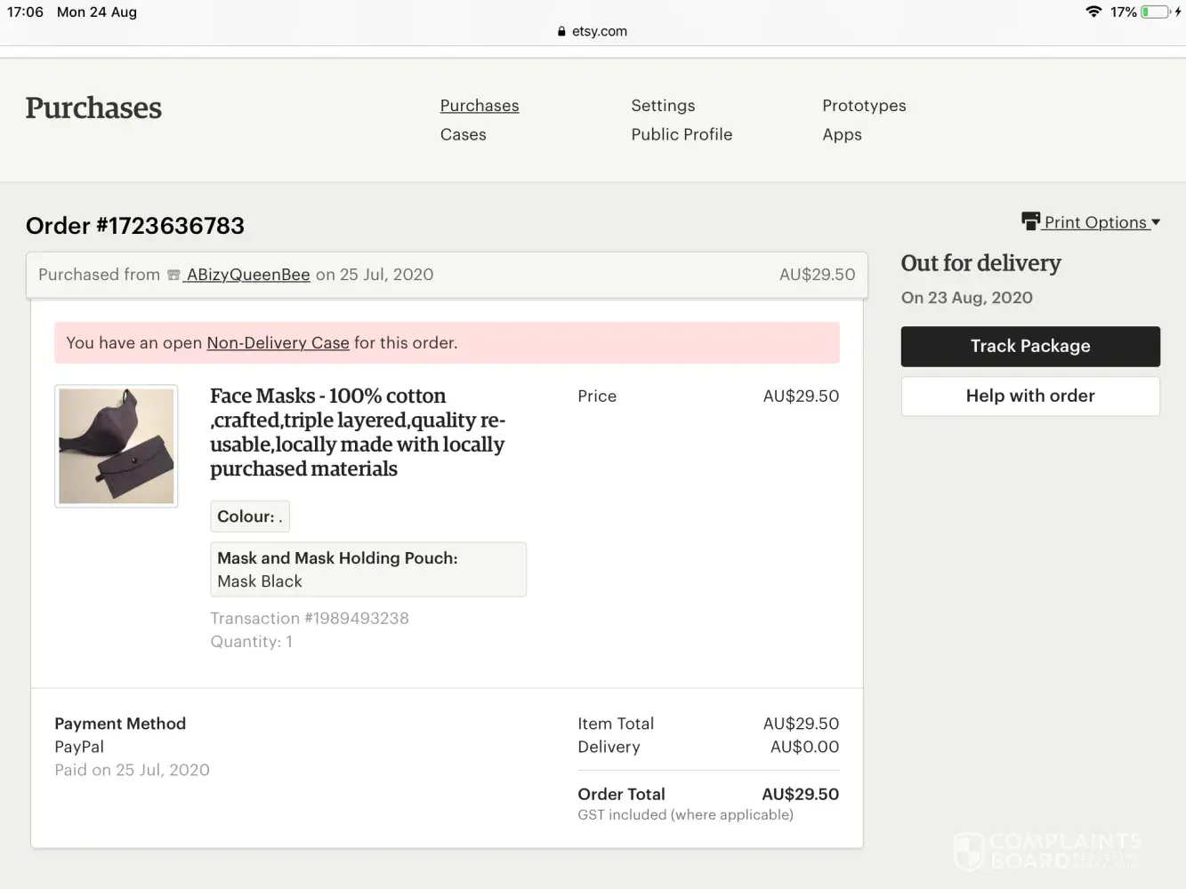Visit the ABizyQueenBee shop link

[x=248, y=275]
